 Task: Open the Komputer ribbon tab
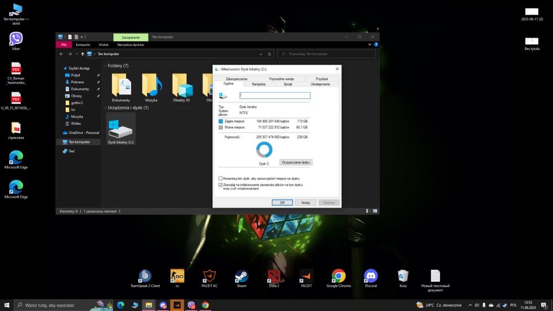tap(84, 45)
